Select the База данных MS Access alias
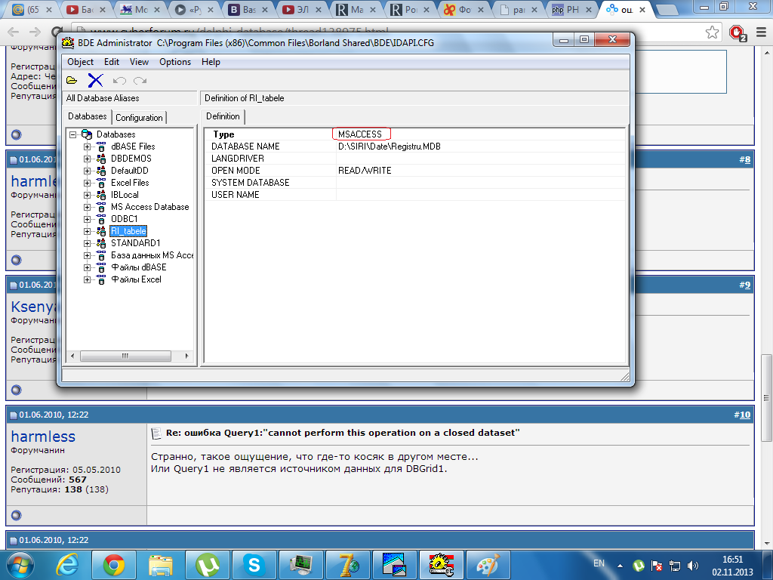The image size is (773, 580). tap(152, 255)
